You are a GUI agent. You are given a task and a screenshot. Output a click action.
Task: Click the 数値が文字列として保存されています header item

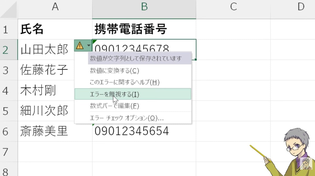pyautogui.click(x=139, y=58)
